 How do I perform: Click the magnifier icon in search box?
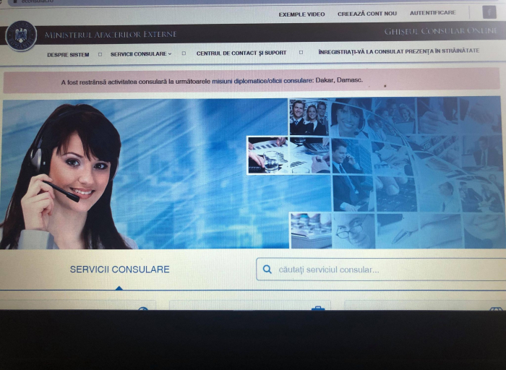pyautogui.click(x=267, y=269)
